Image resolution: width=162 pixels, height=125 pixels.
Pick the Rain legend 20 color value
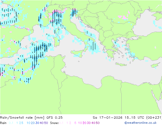pos(33,123)
